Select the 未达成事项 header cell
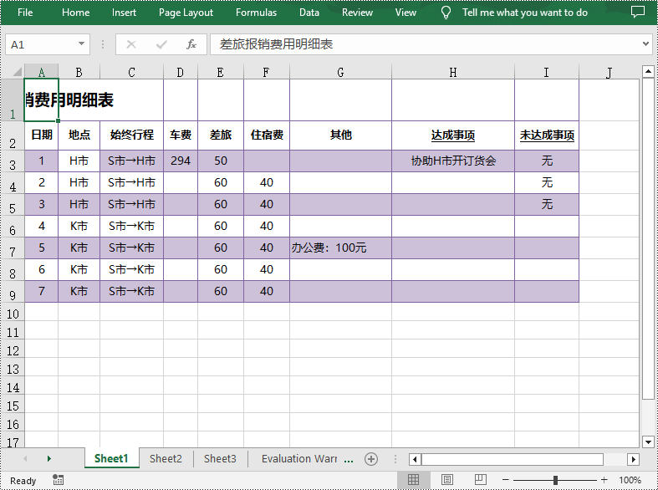Screen dimensions: 658x490 tap(546, 135)
